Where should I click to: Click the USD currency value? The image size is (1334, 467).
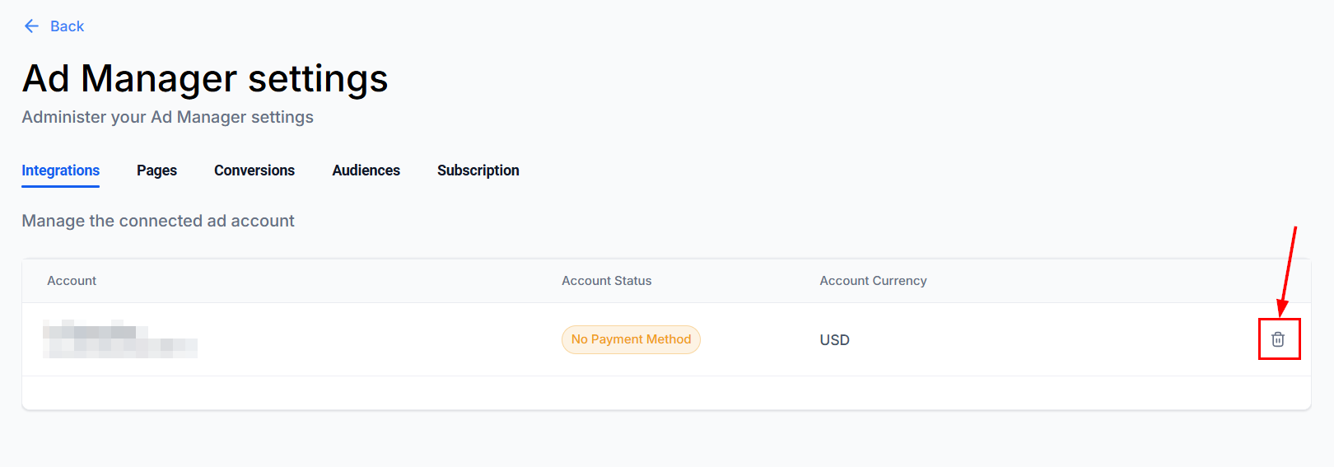point(834,340)
